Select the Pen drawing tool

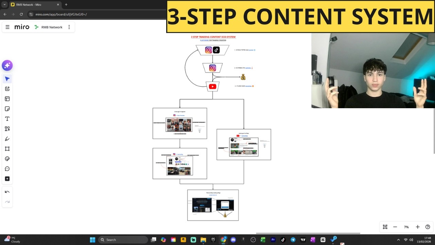7,139
